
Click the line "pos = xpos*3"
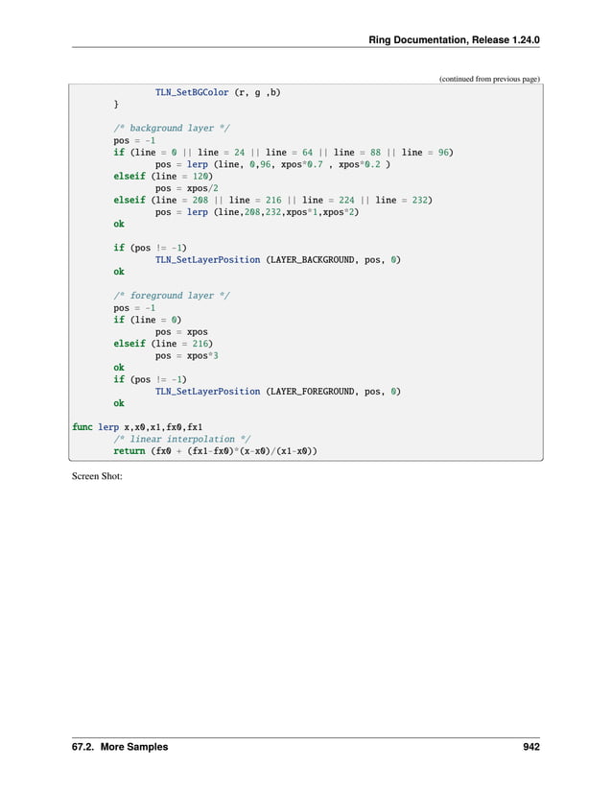pyautogui.click(x=187, y=355)
